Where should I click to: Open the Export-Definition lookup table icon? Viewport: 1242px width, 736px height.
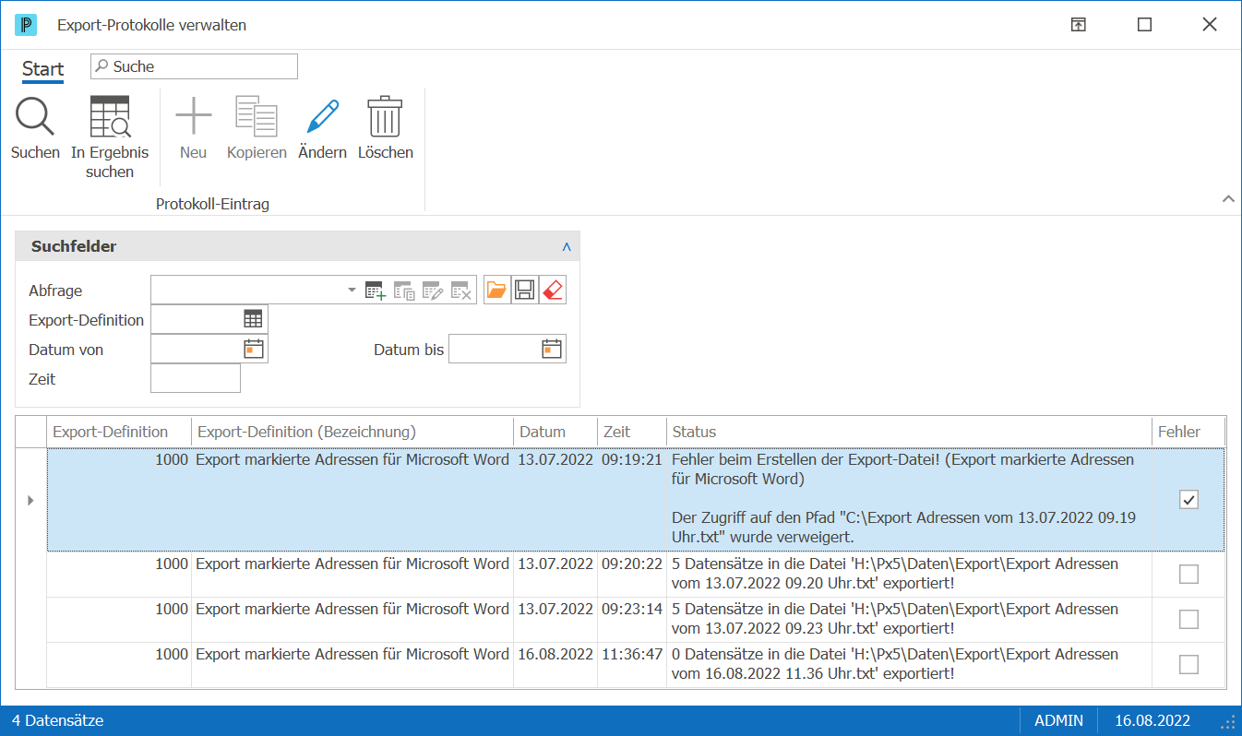click(253, 319)
